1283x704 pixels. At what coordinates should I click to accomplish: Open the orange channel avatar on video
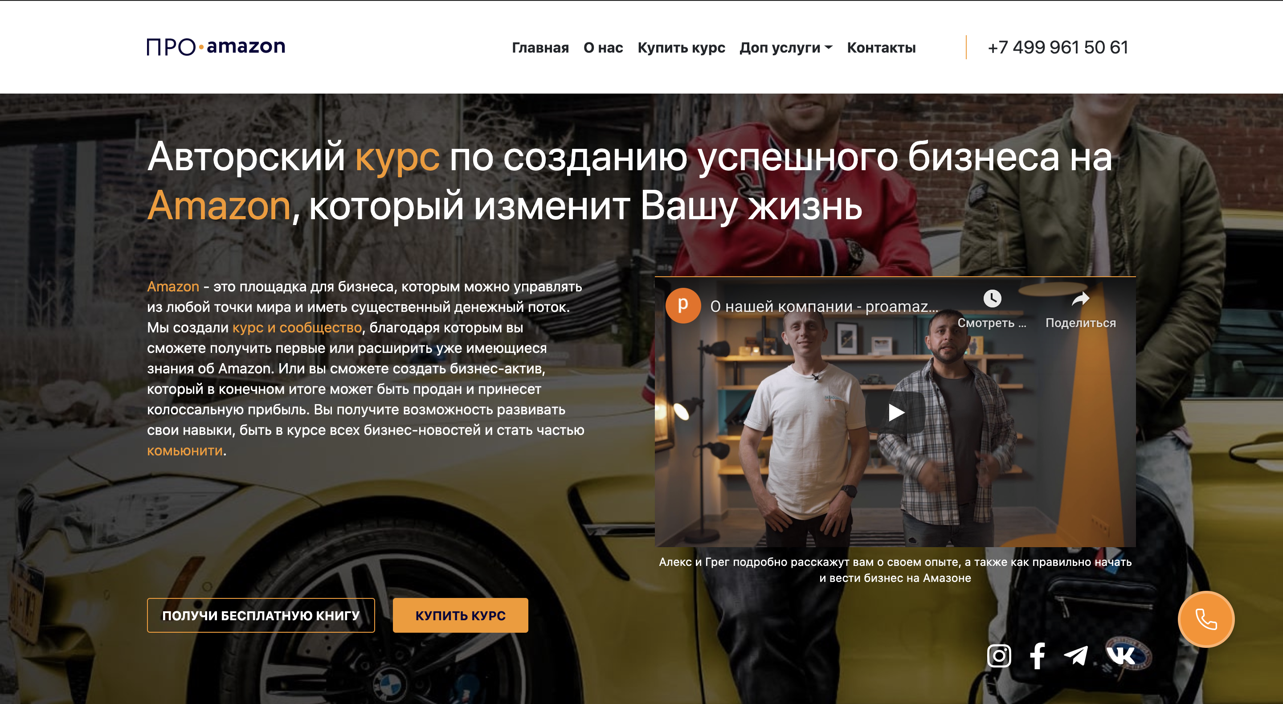click(x=683, y=305)
